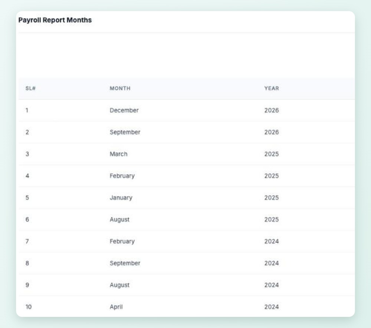Select the SL# column header
The height and width of the screenshot is (328, 371).
click(x=30, y=88)
